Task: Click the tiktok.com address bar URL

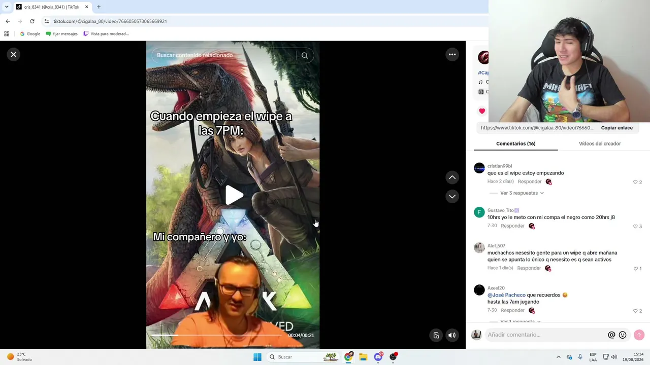Action: (110, 21)
